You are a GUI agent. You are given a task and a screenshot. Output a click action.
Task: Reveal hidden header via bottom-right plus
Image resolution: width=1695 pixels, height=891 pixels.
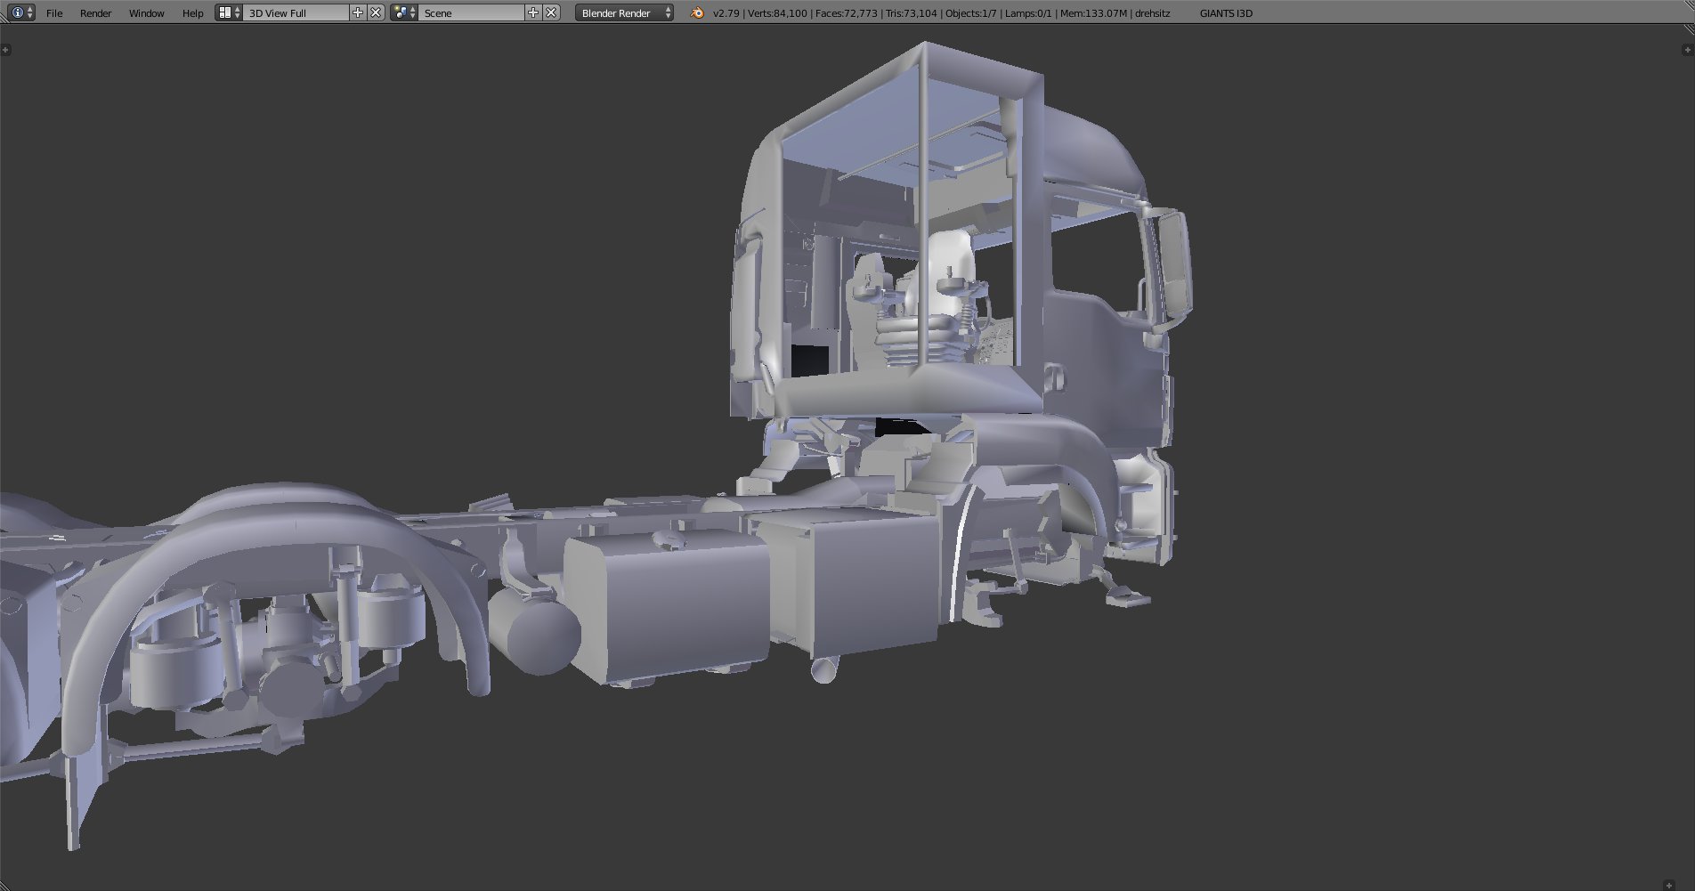(1669, 885)
